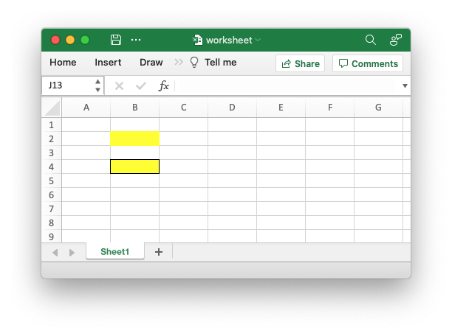Open the more options ellipsis menu
452x333 pixels.
click(x=136, y=40)
